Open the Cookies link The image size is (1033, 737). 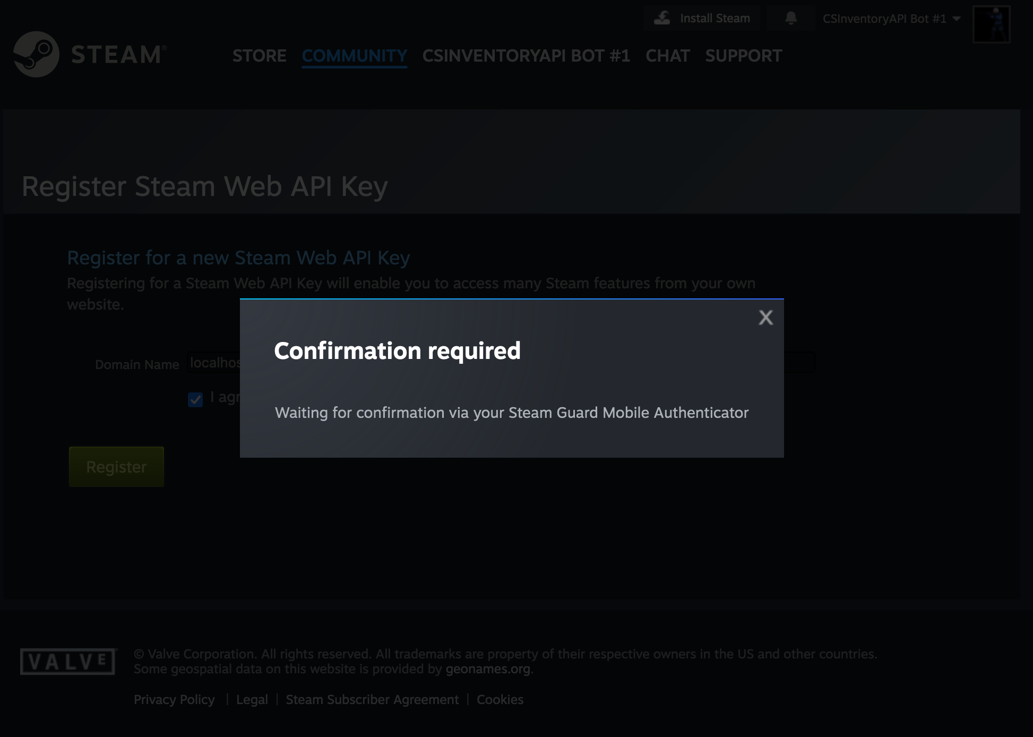point(500,700)
